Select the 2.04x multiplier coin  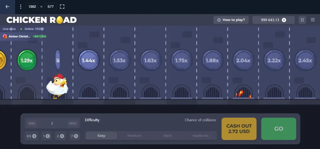pos(243,61)
